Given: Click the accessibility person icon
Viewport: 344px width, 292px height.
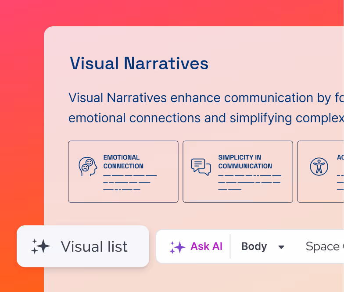Looking at the screenshot, I should [x=319, y=167].
